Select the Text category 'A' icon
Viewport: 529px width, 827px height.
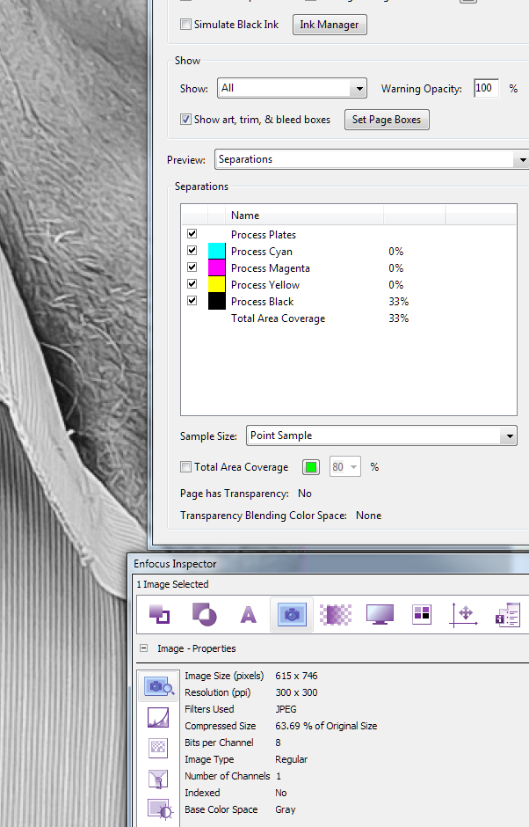point(249,614)
